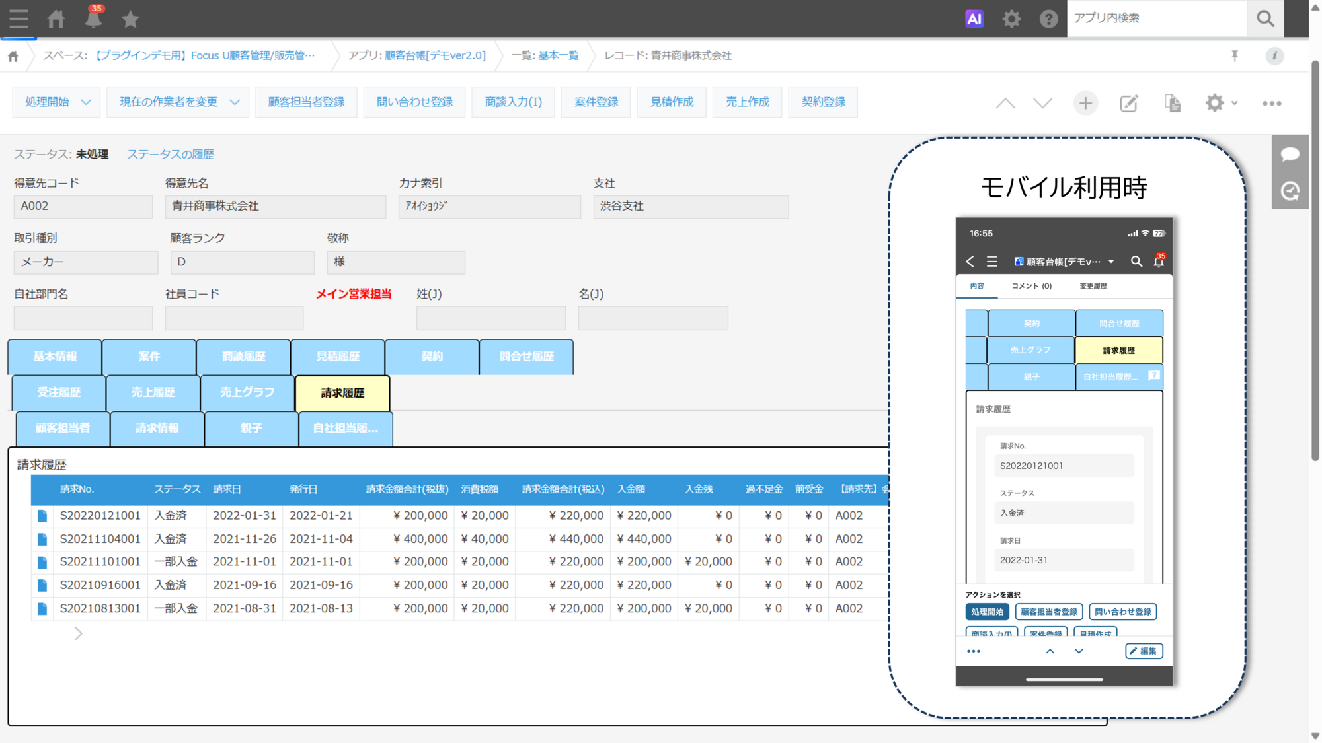Open detail for invoice S20211104001
The image size is (1322, 743).
click(42, 539)
